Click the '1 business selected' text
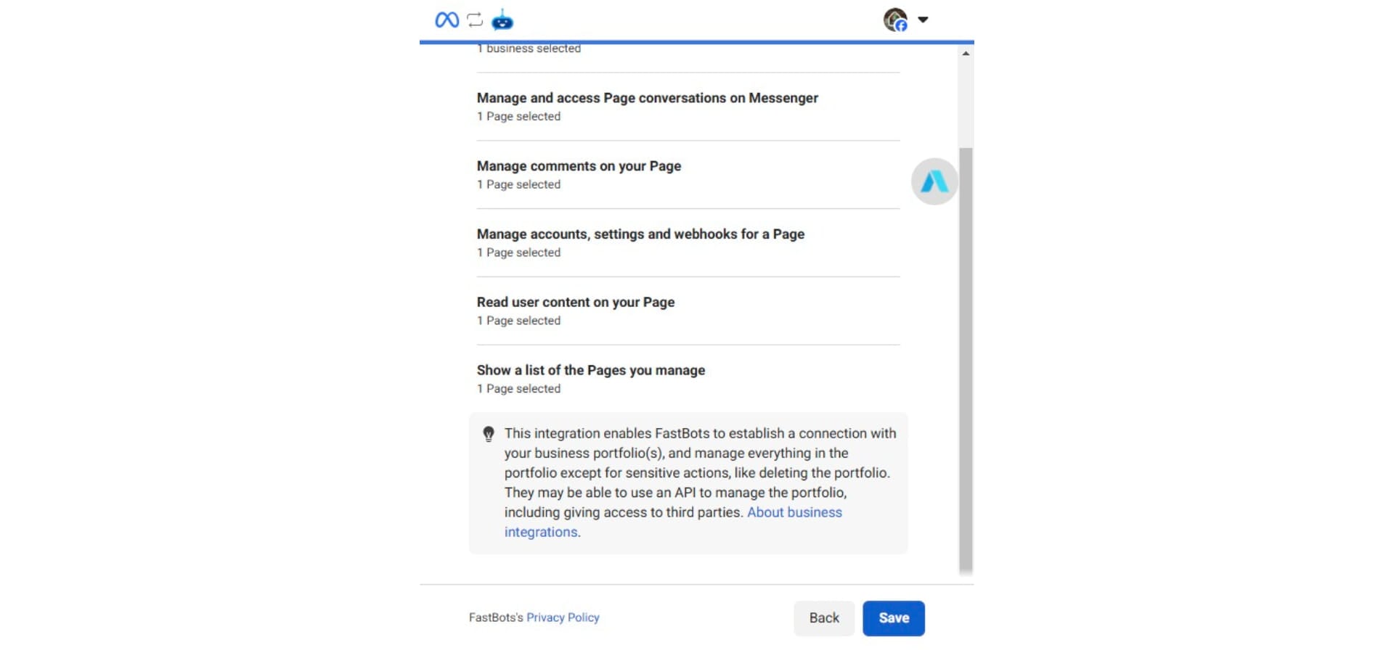Screen dimensions: 1394x661 529,49
